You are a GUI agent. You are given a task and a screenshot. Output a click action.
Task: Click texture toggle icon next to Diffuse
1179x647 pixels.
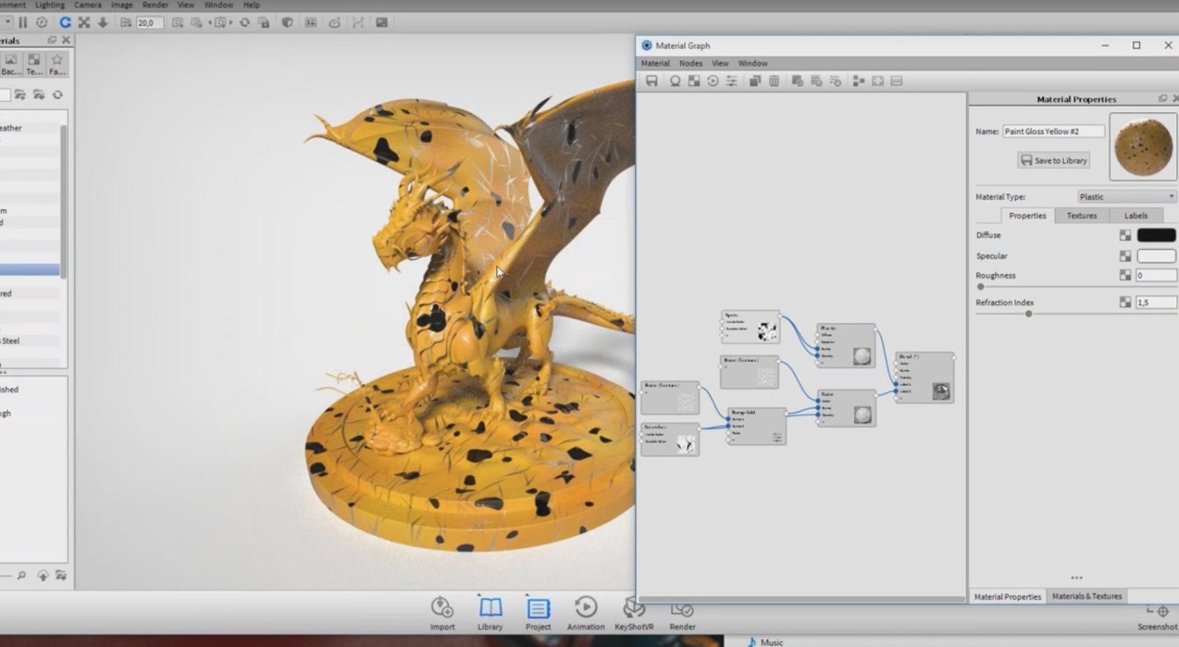1125,235
